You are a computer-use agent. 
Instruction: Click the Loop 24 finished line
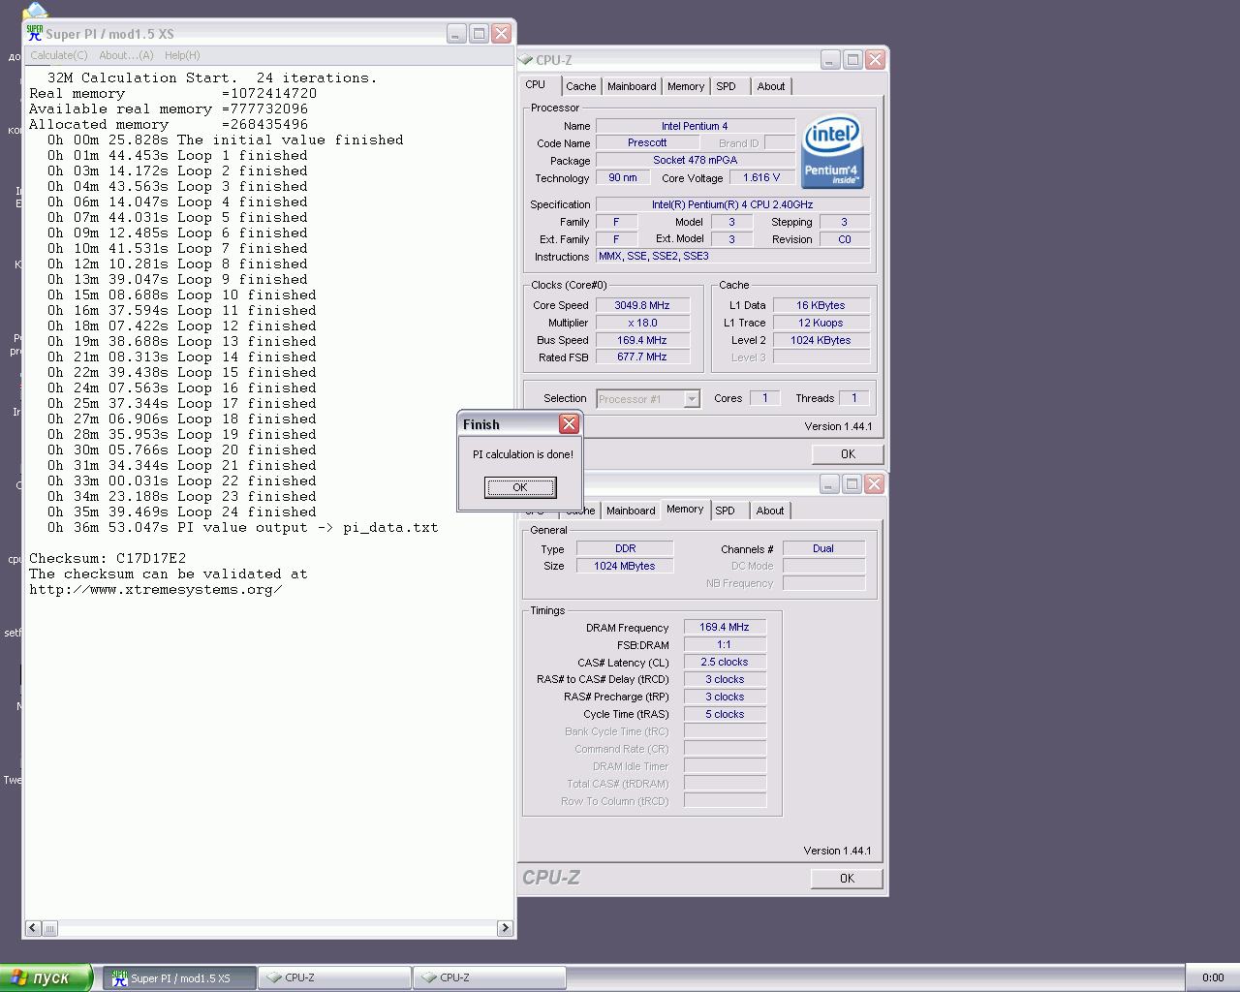[x=182, y=512]
